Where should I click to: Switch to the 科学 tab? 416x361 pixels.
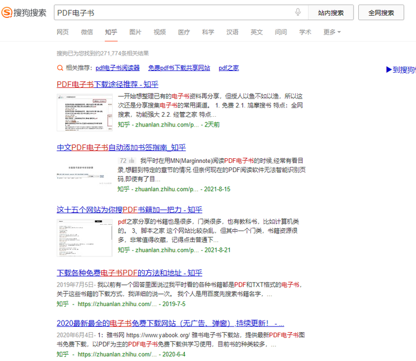coord(208,32)
